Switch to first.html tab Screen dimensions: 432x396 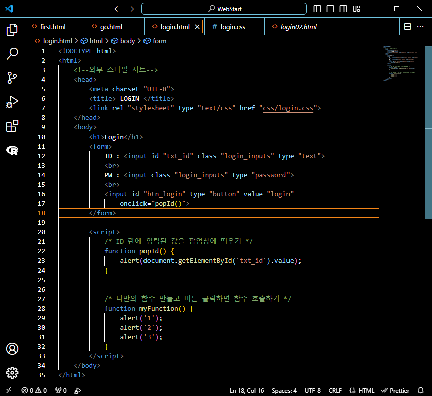click(54, 27)
